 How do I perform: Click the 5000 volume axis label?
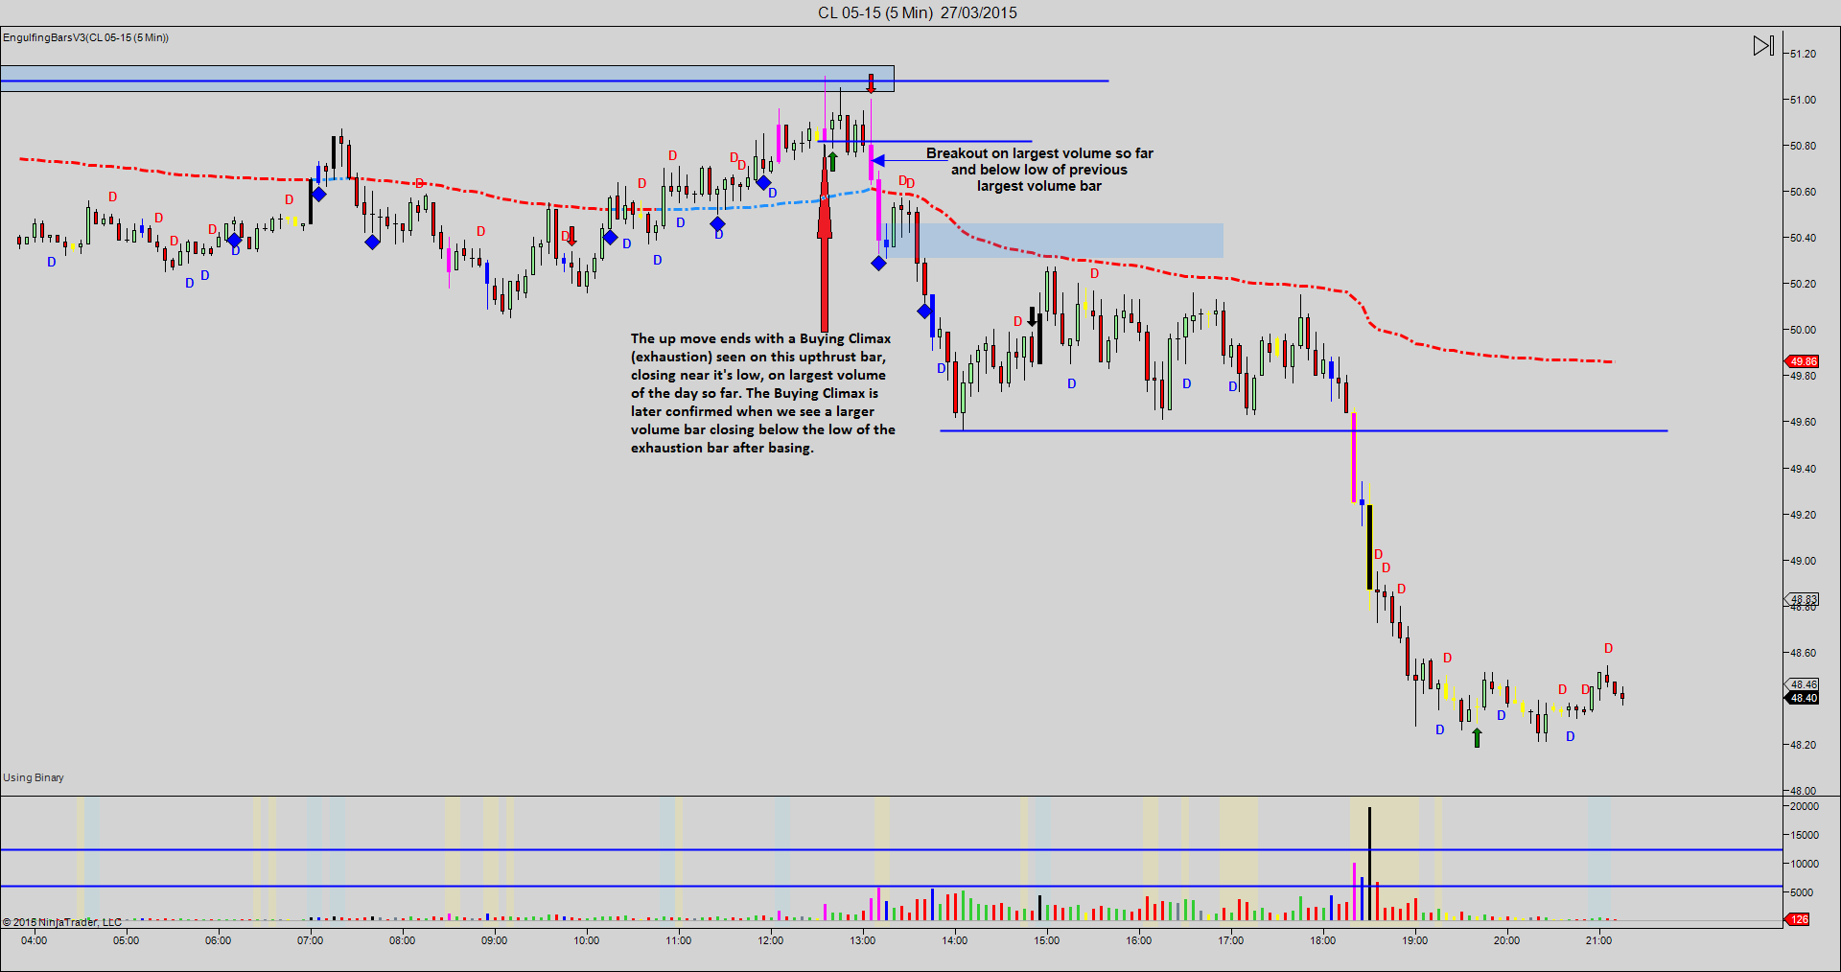click(1803, 892)
